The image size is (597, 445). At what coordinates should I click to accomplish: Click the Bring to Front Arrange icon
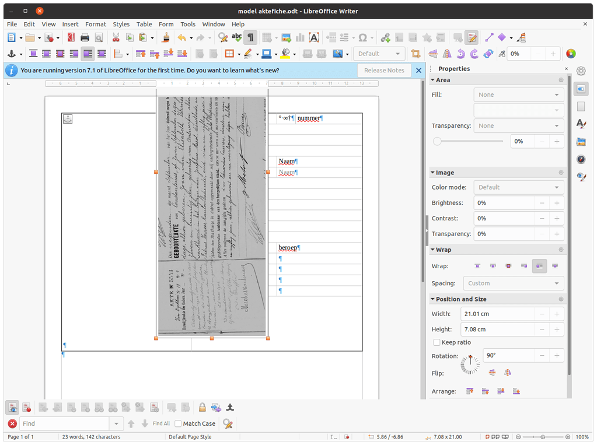point(469,391)
